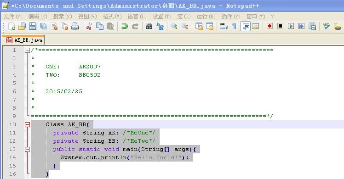Open Find with binoculars icon
The height and width of the screenshot is (179, 344).
click(149, 26)
